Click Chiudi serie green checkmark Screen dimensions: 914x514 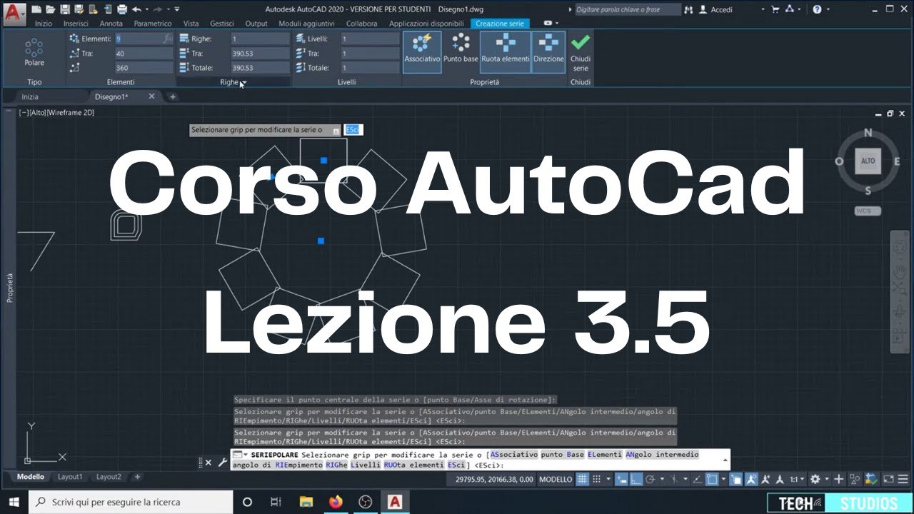pyautogui.click(x=581, y=51)
